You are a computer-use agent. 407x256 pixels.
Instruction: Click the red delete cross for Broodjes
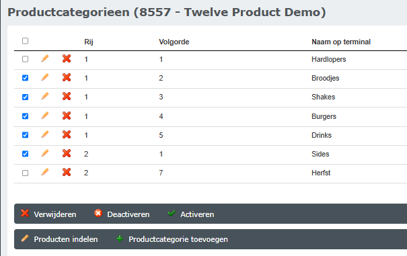[67, 77]
